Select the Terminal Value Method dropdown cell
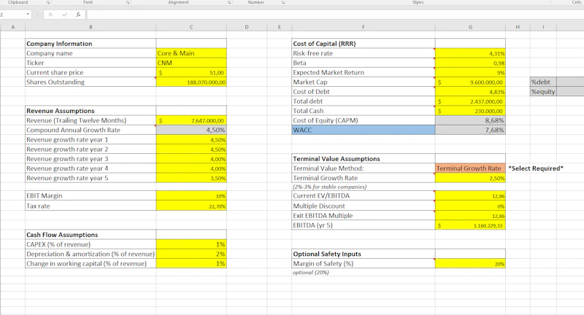Screen dimensions: 584x315 [470, 168]
